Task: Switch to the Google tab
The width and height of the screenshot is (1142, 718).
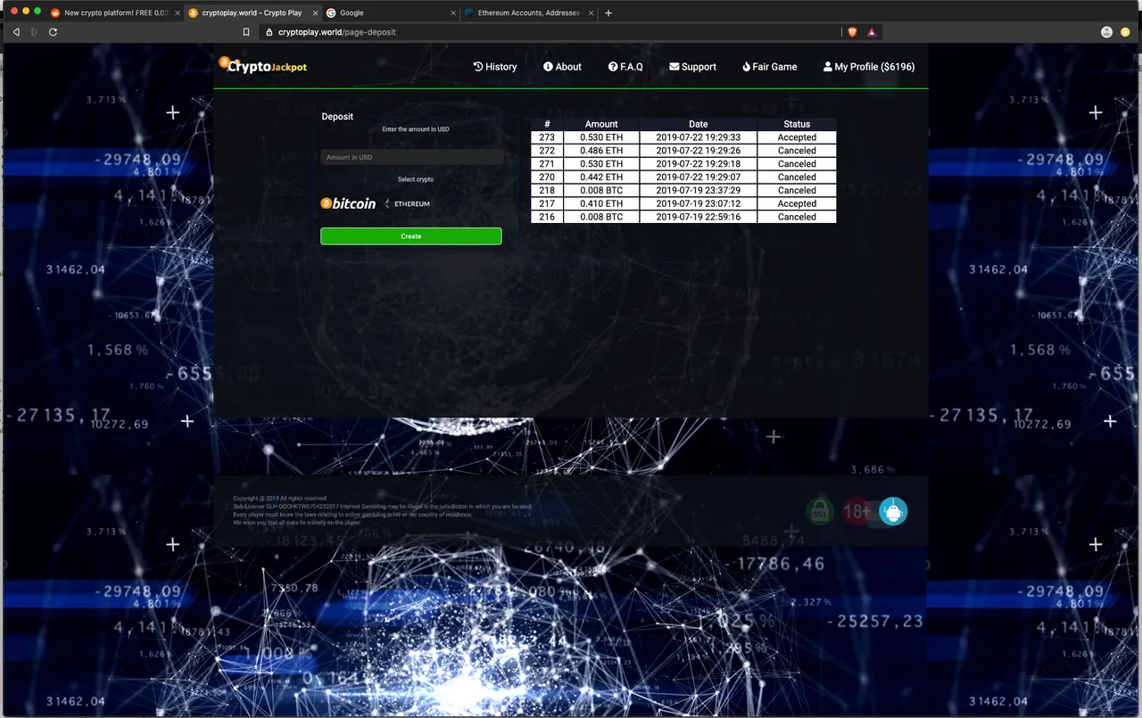Action: pos(391,13)
